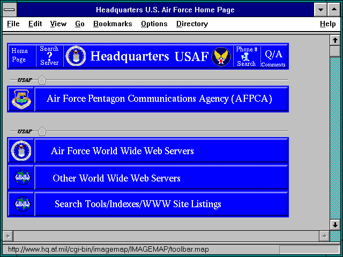Open Other World Wide Web Servers link
The height and width of the screenshot is (257, 343).
pyautogui.click(x=161, y=177)
